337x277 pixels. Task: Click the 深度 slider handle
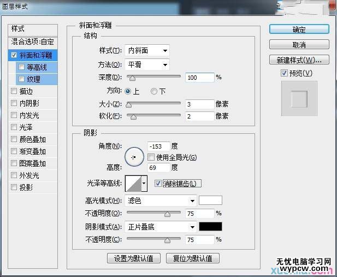(132, 78)
